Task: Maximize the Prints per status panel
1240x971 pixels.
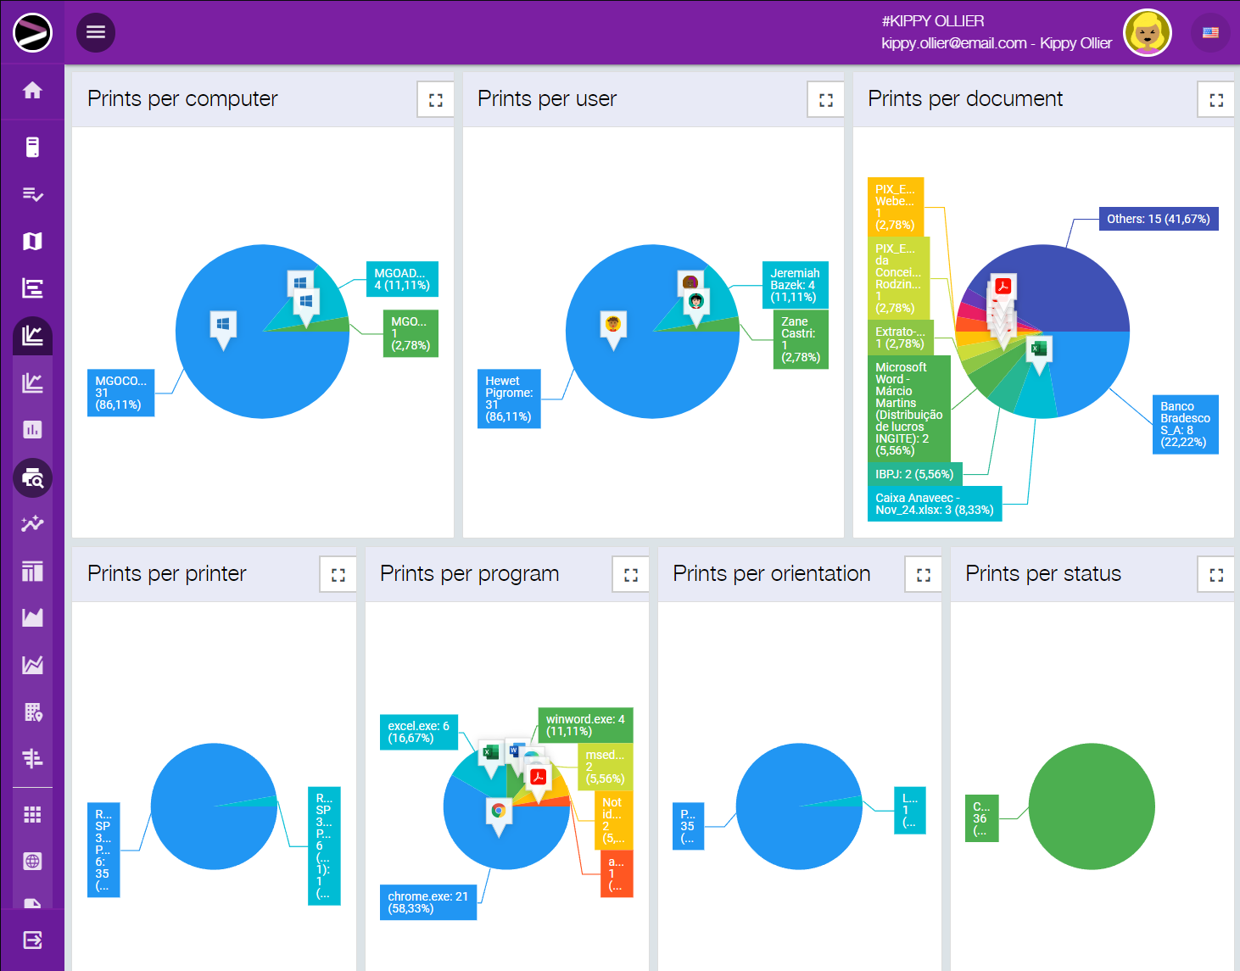Action: pos(1216,575)
